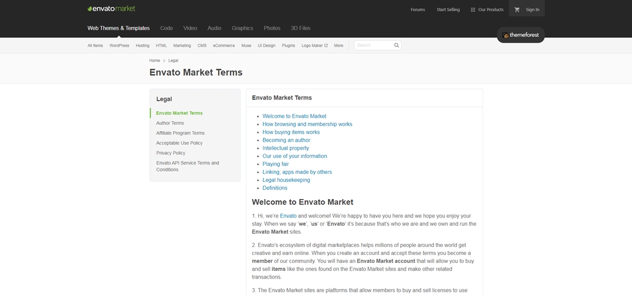632x295 pixels.
Task: Click the themeforest badge
Action: (520, 35)
